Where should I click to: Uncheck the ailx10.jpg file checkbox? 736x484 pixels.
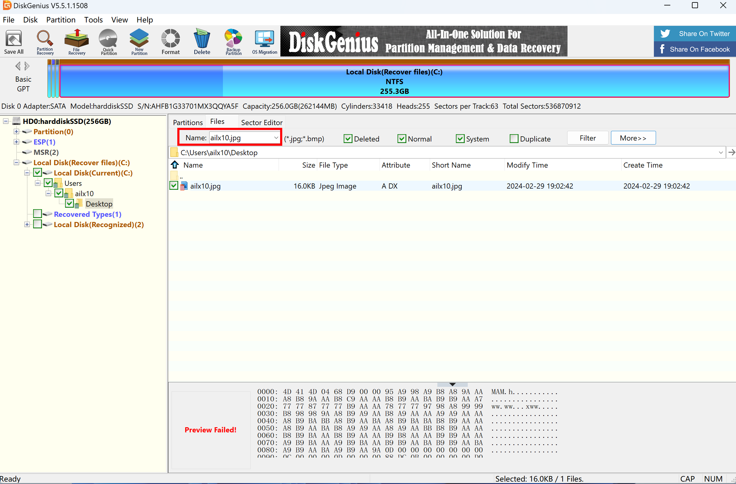pos(174,186)
